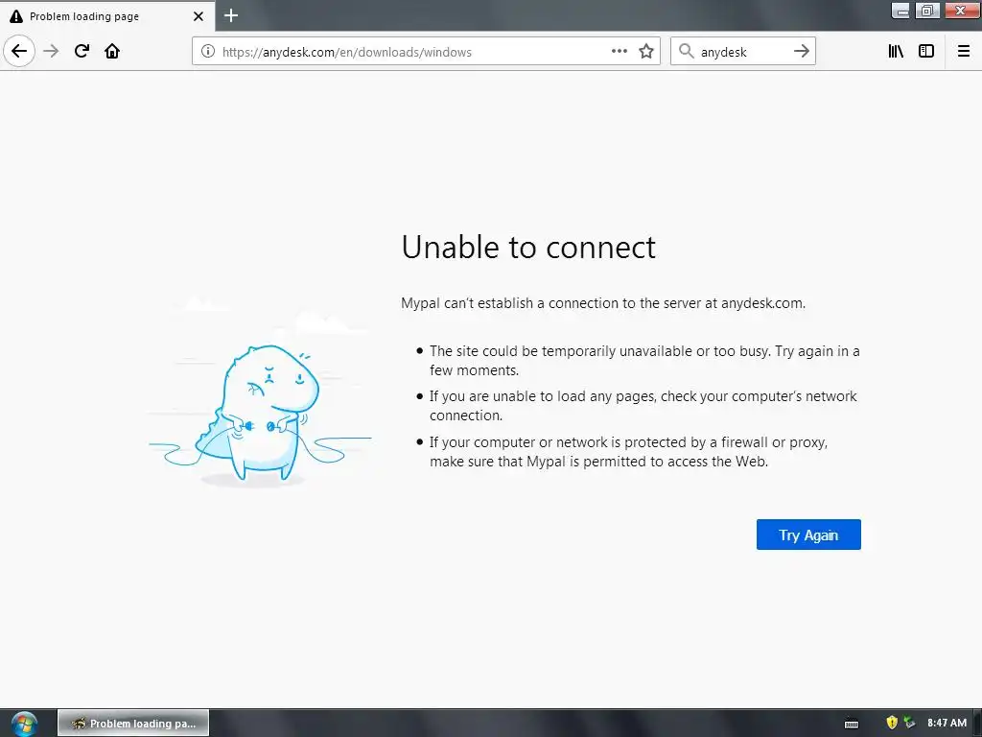Open the on-screen keyboard tray icon
Screen dimensions: 982x737
[852, 724]
